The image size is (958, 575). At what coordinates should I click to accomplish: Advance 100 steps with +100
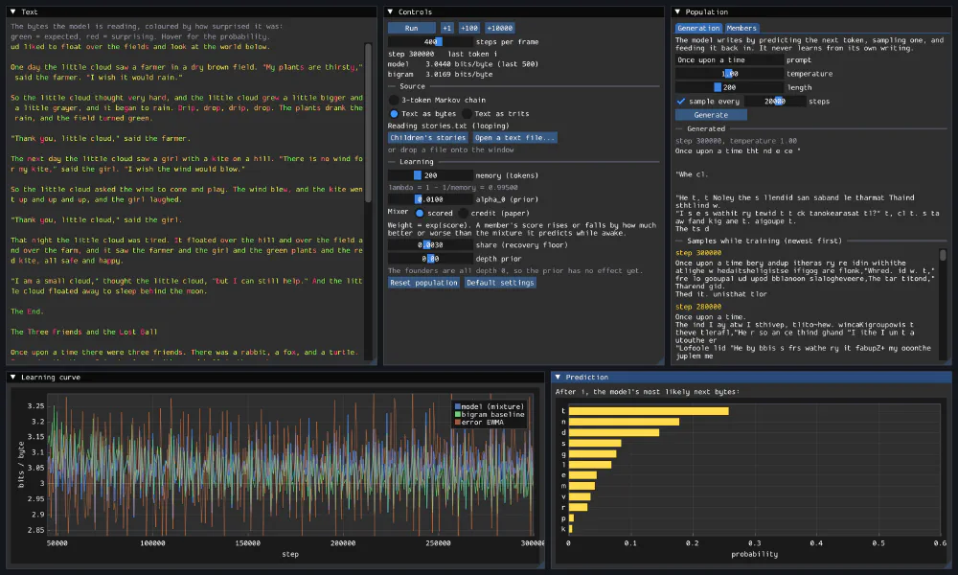point(469,28)
